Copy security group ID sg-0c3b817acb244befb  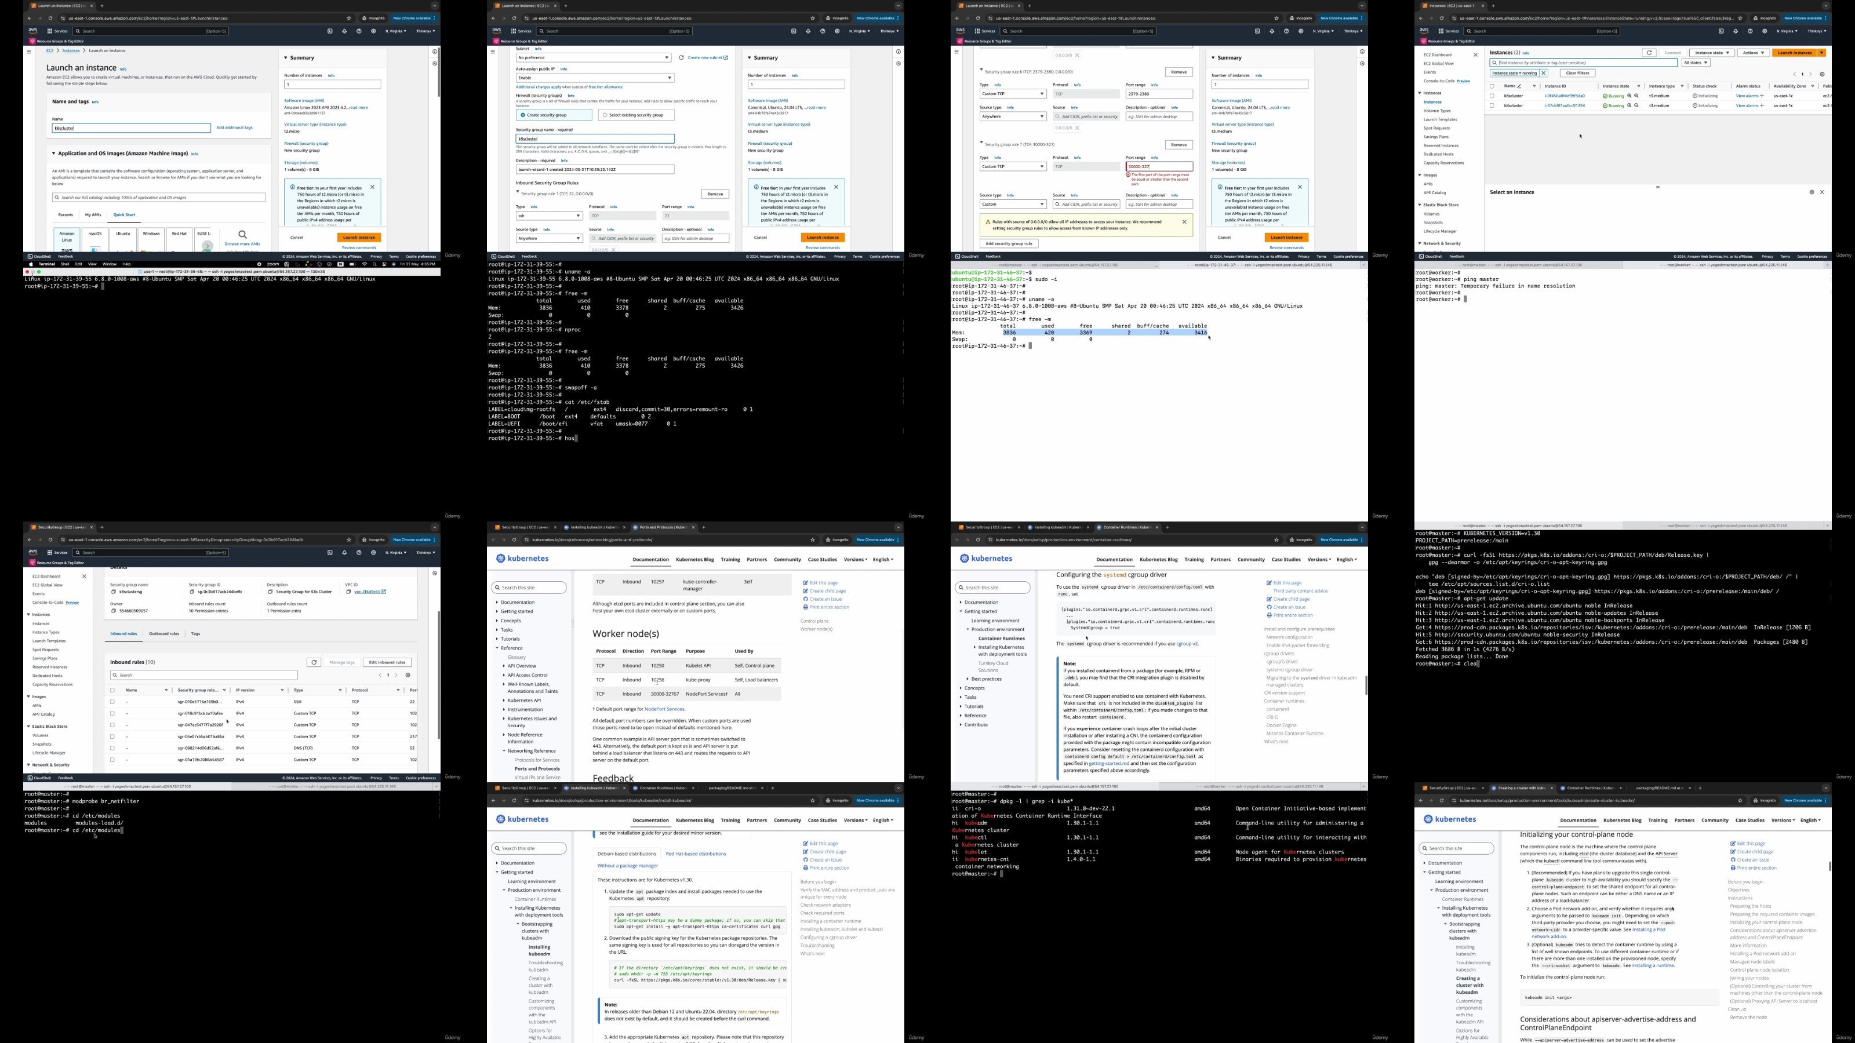pyautogui.click(x=191, y=592)
